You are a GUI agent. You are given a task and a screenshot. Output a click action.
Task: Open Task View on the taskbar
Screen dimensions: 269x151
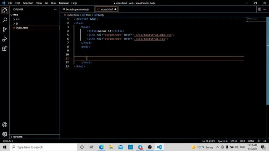pyautogui.click(x=92, y=147)
